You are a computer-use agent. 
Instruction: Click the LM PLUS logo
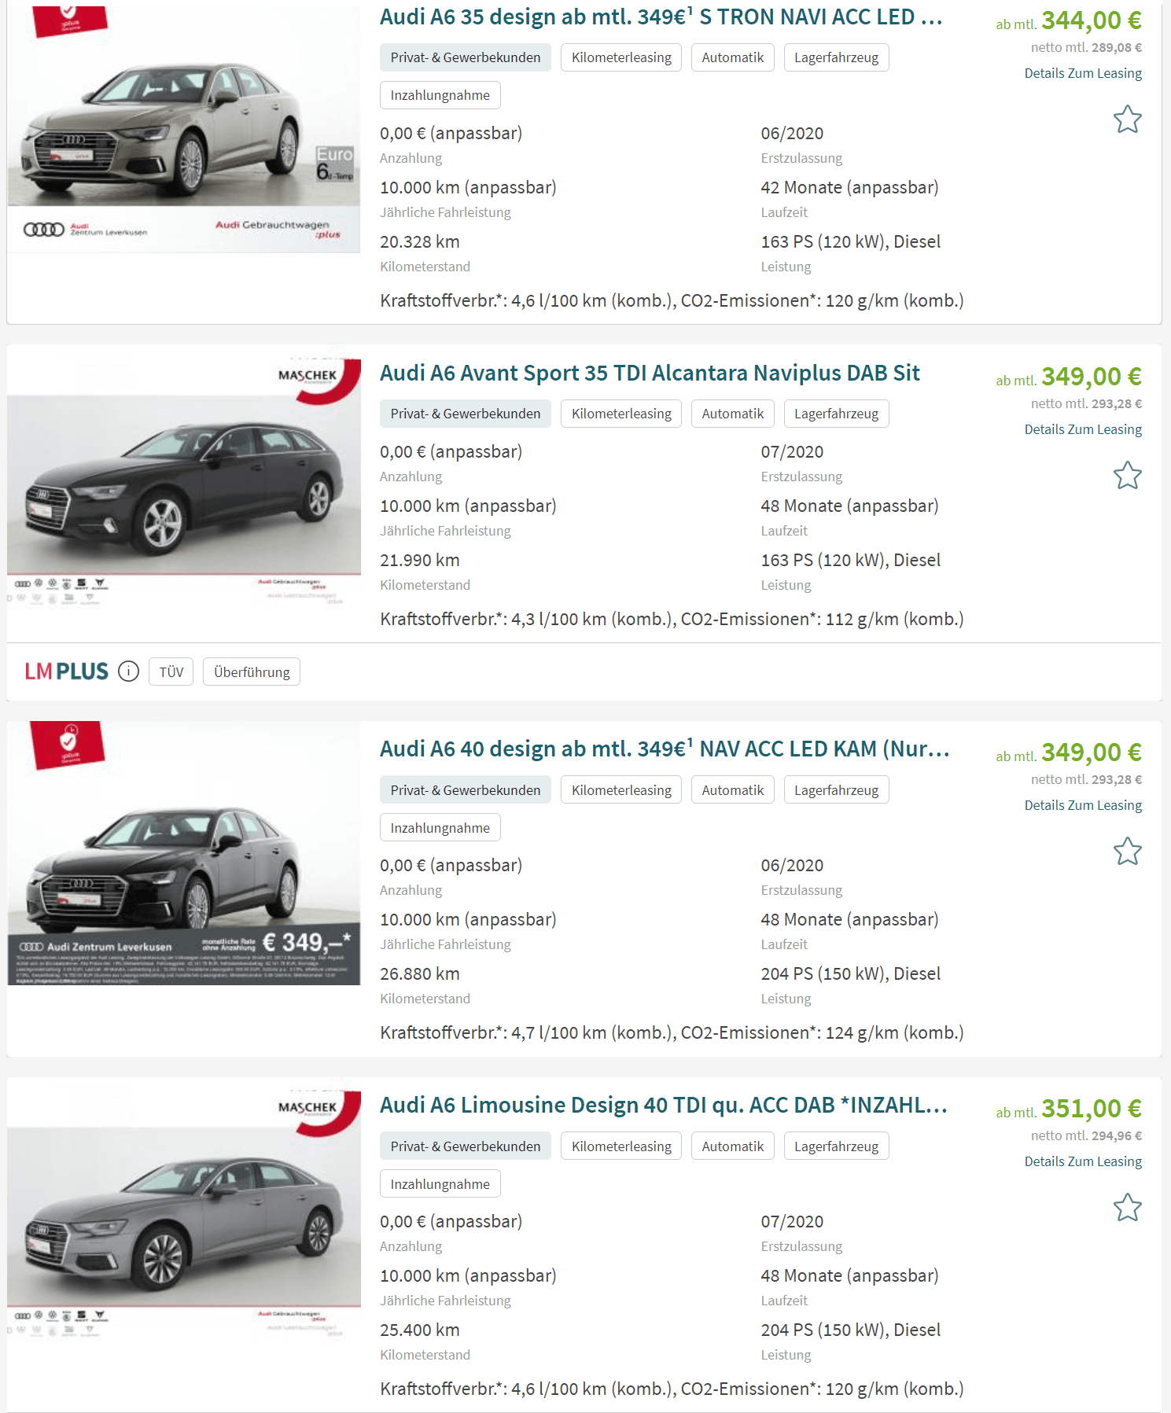[x=66, y=672]
